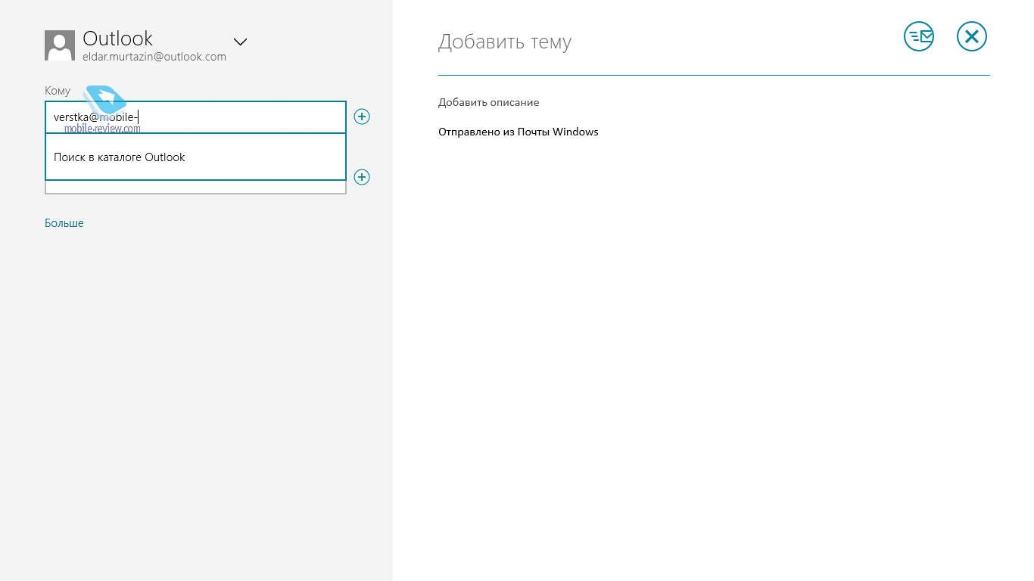Screen dimensions: 1034x581
Task: Click the 'Добавить тему' subject field
Action: click(505, 42)
